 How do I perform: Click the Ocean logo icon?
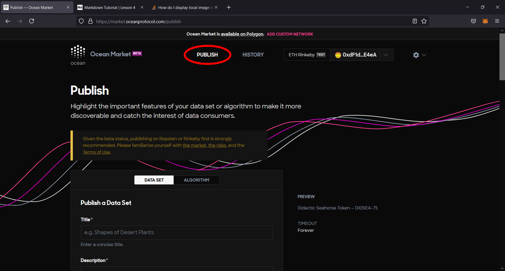click(78, 55)
